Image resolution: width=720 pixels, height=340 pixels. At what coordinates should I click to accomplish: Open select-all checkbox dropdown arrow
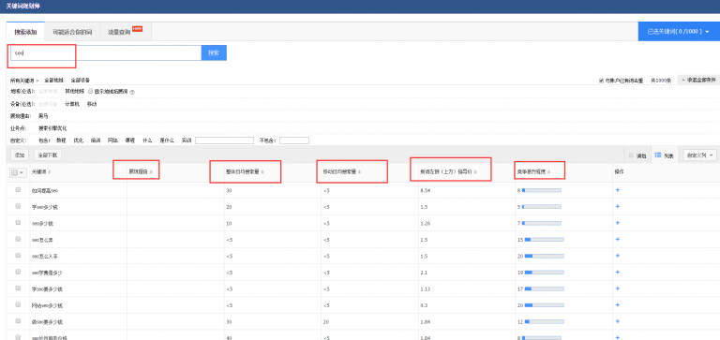tap(22, 172)
